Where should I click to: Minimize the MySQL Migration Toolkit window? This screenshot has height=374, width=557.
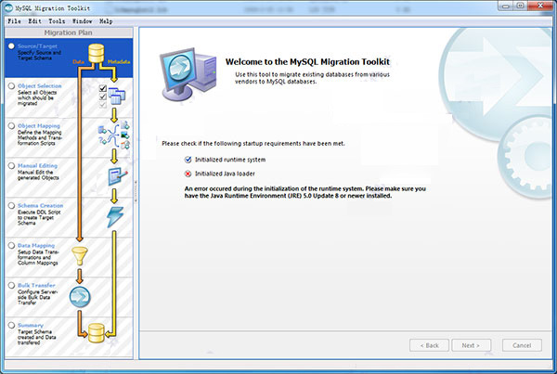(x=506, y=6)
